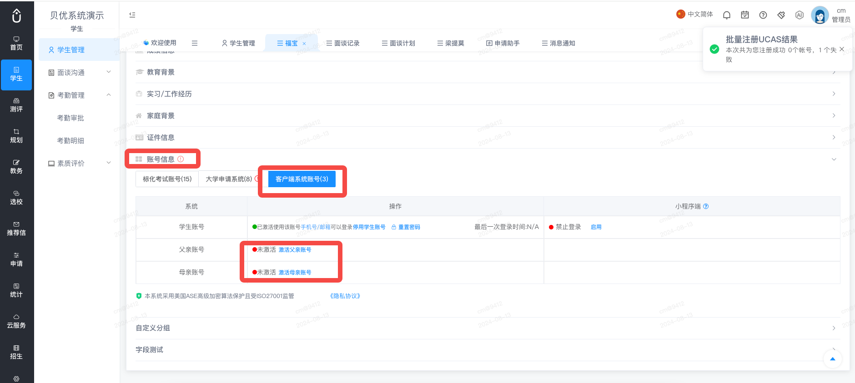Close the 福宝 tab
This screenshot has height=383, width=855.
coord(304,44)
